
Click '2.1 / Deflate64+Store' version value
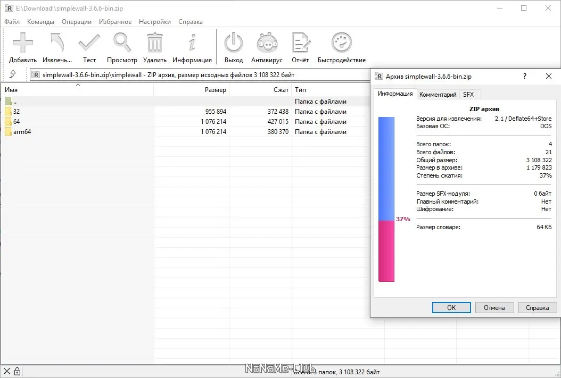523,119
